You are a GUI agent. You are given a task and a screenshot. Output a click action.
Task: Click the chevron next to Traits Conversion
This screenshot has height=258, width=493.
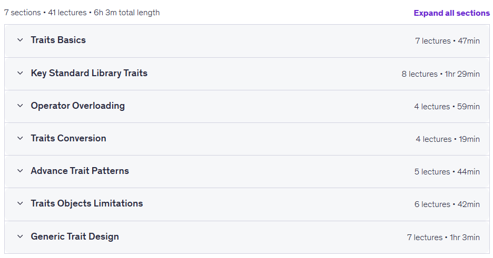click(20, 138)
